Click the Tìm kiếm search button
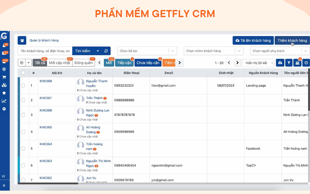The width and height of the screenshot is (310, 194). [83, 51]
